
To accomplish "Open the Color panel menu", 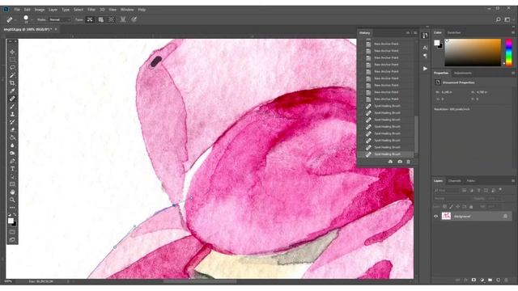I will click(x=512, y=32).
